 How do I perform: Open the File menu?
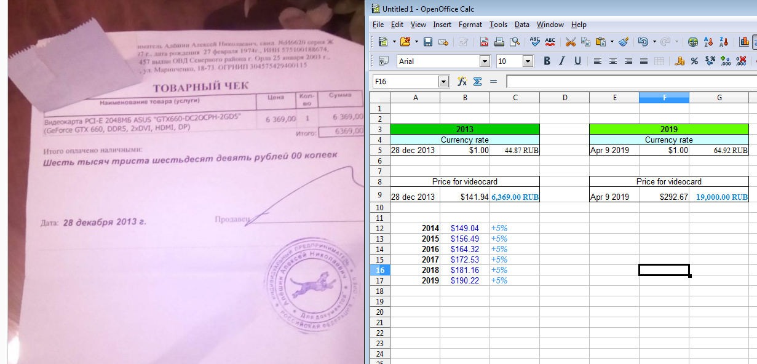378,25
